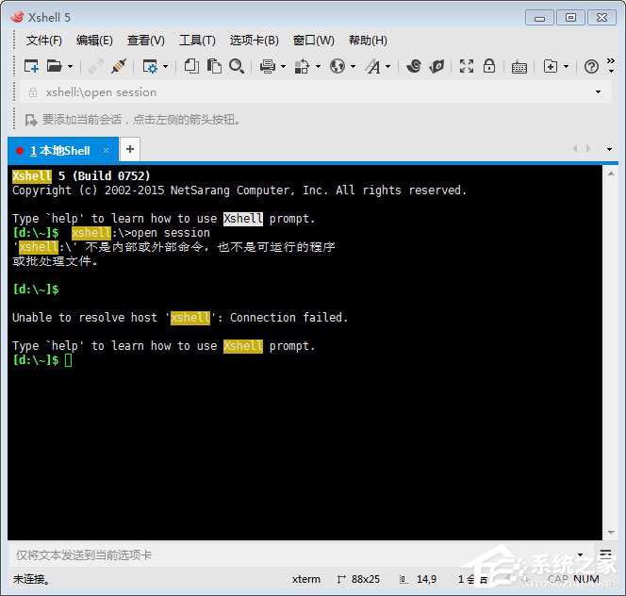Click the 仅将文本发送到当前选项卡 input field

coord(283,555)
